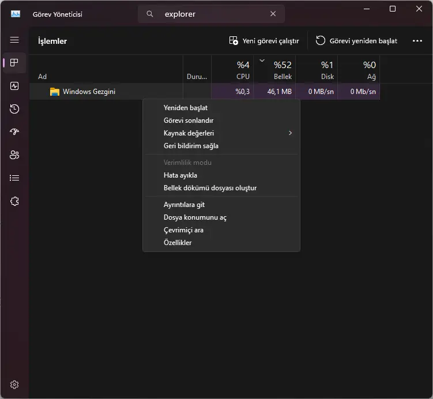Sort by the Duru... status column
Screen dimensions: 433x399
click(x=197, y=69)
